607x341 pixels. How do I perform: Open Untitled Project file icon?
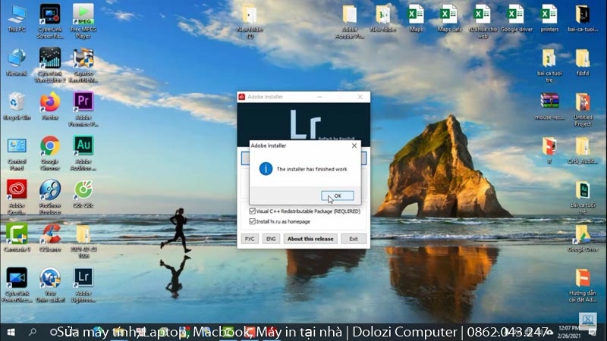point(583,109)
